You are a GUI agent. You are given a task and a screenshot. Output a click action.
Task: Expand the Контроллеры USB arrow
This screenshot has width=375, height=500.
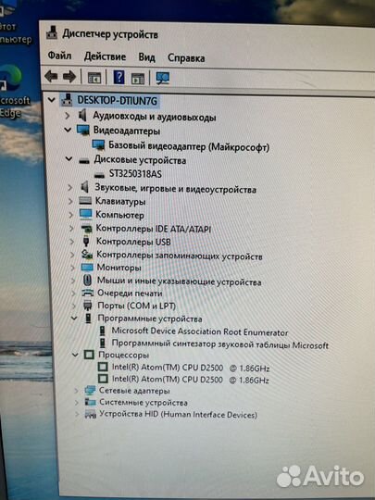pos(72,242)
